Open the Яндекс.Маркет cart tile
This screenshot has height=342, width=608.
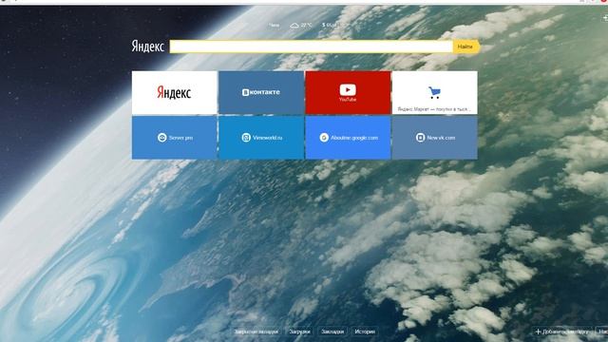(x=435, y=93)
